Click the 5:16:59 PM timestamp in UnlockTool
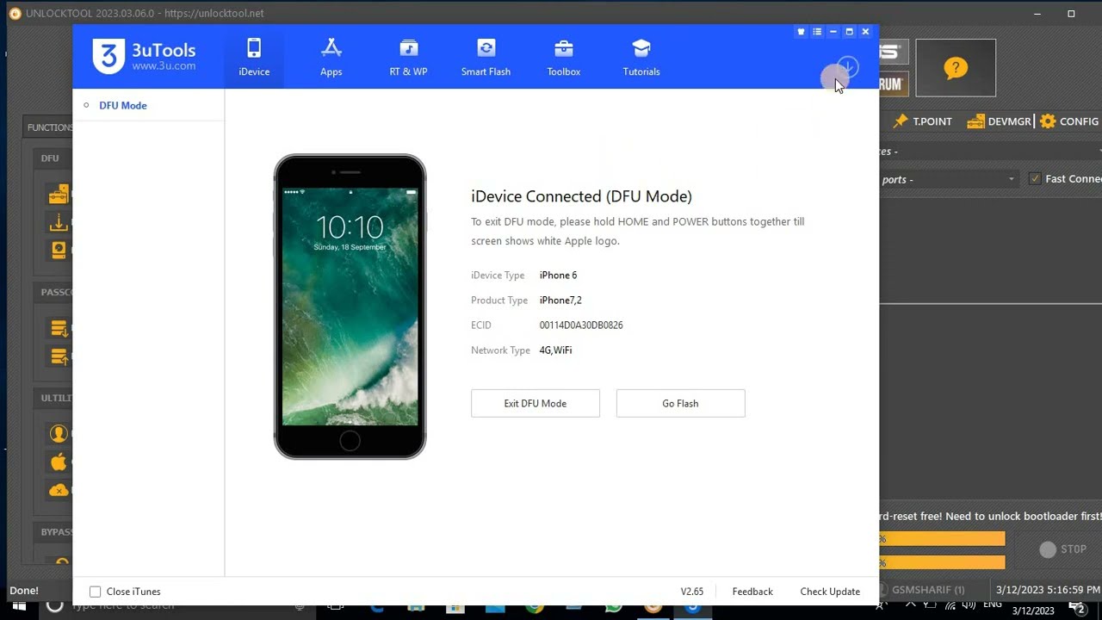Image resolution: width=1102 pixels, height=620 pixels. click(1048, 590)
